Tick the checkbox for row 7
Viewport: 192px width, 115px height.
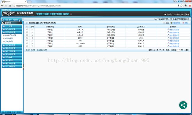tap(27, 46)
